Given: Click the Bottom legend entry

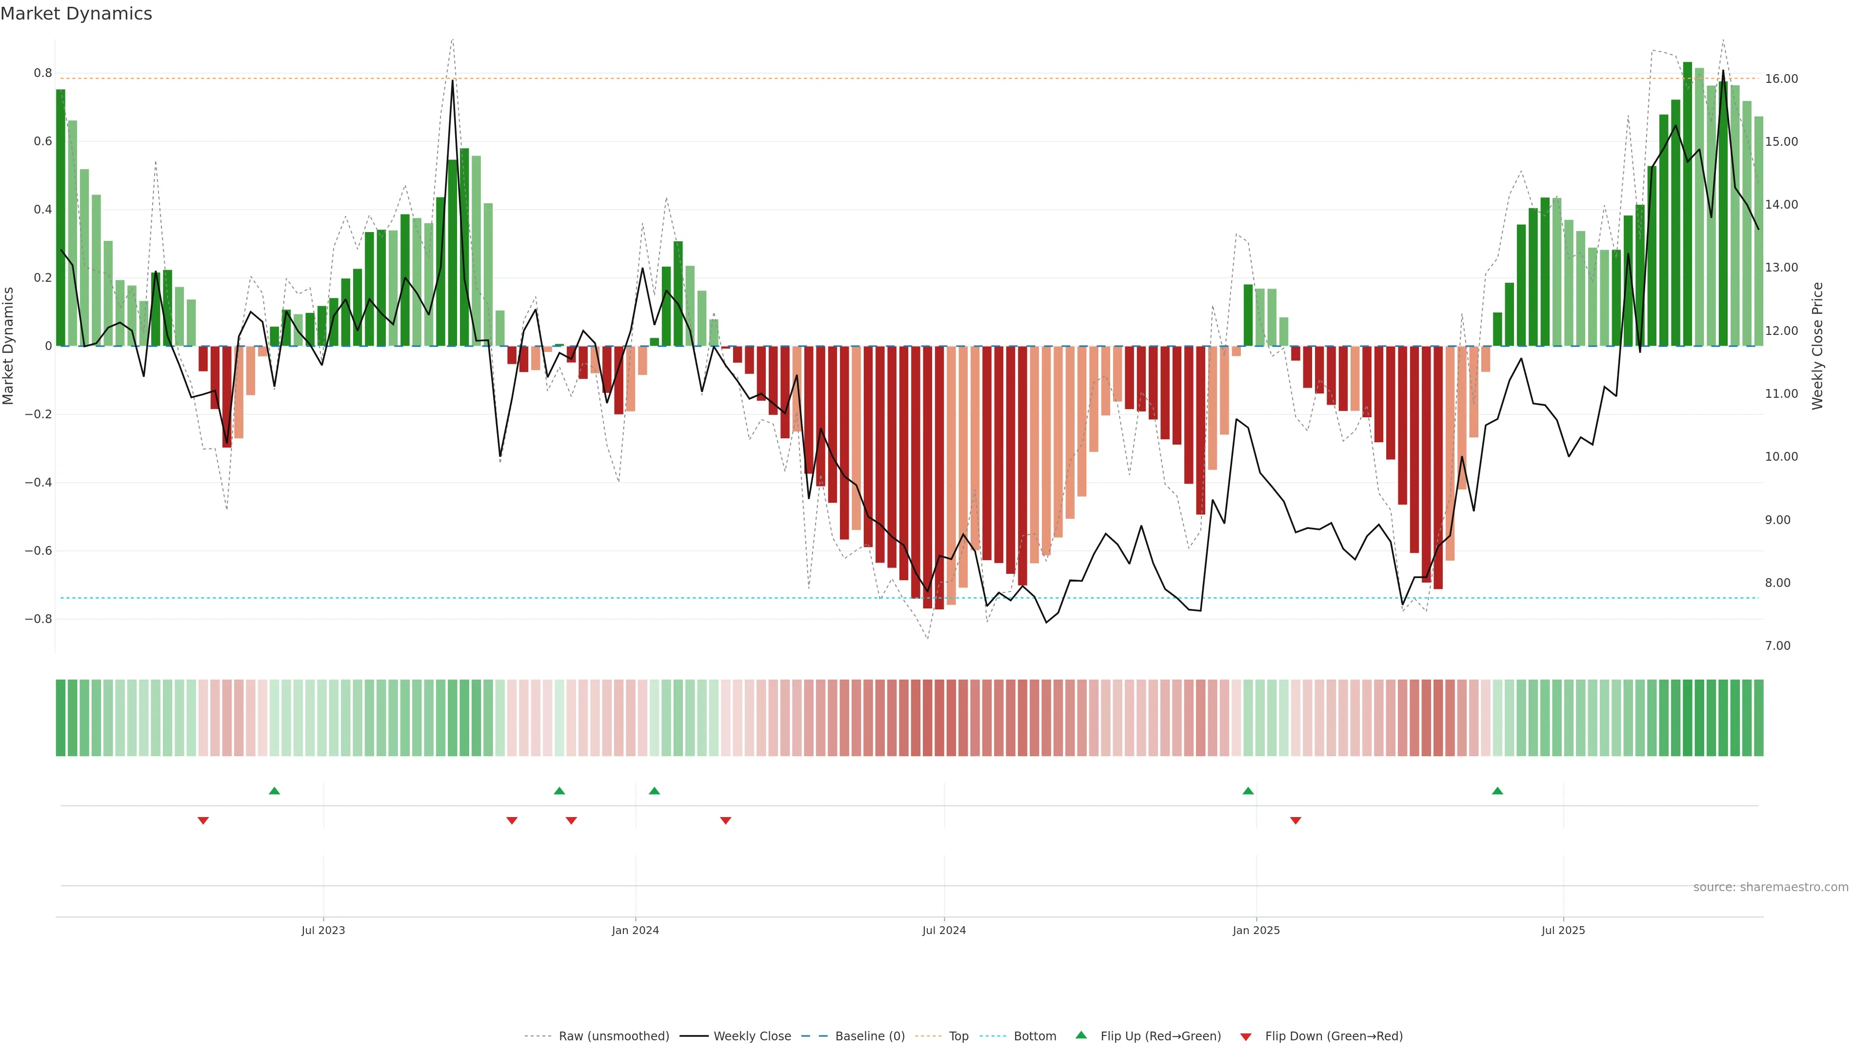Looking at the screenshot, I should [x=1035, y=1036].
